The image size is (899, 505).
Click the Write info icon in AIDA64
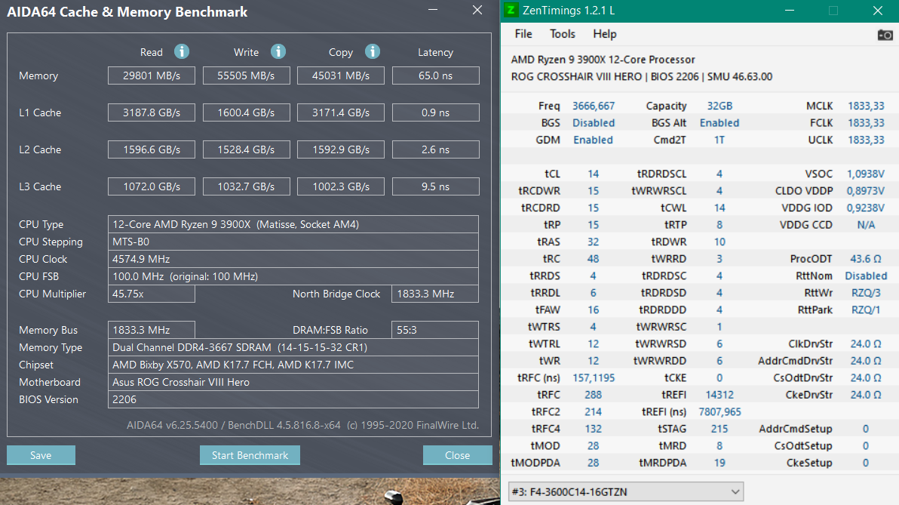click(x=278, y=51)
